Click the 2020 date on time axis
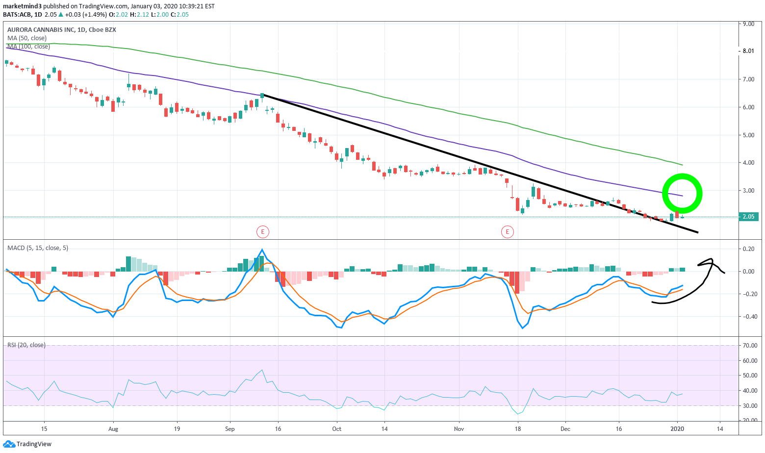This screenshot has width=765, height=453. (x=677, y=429)
